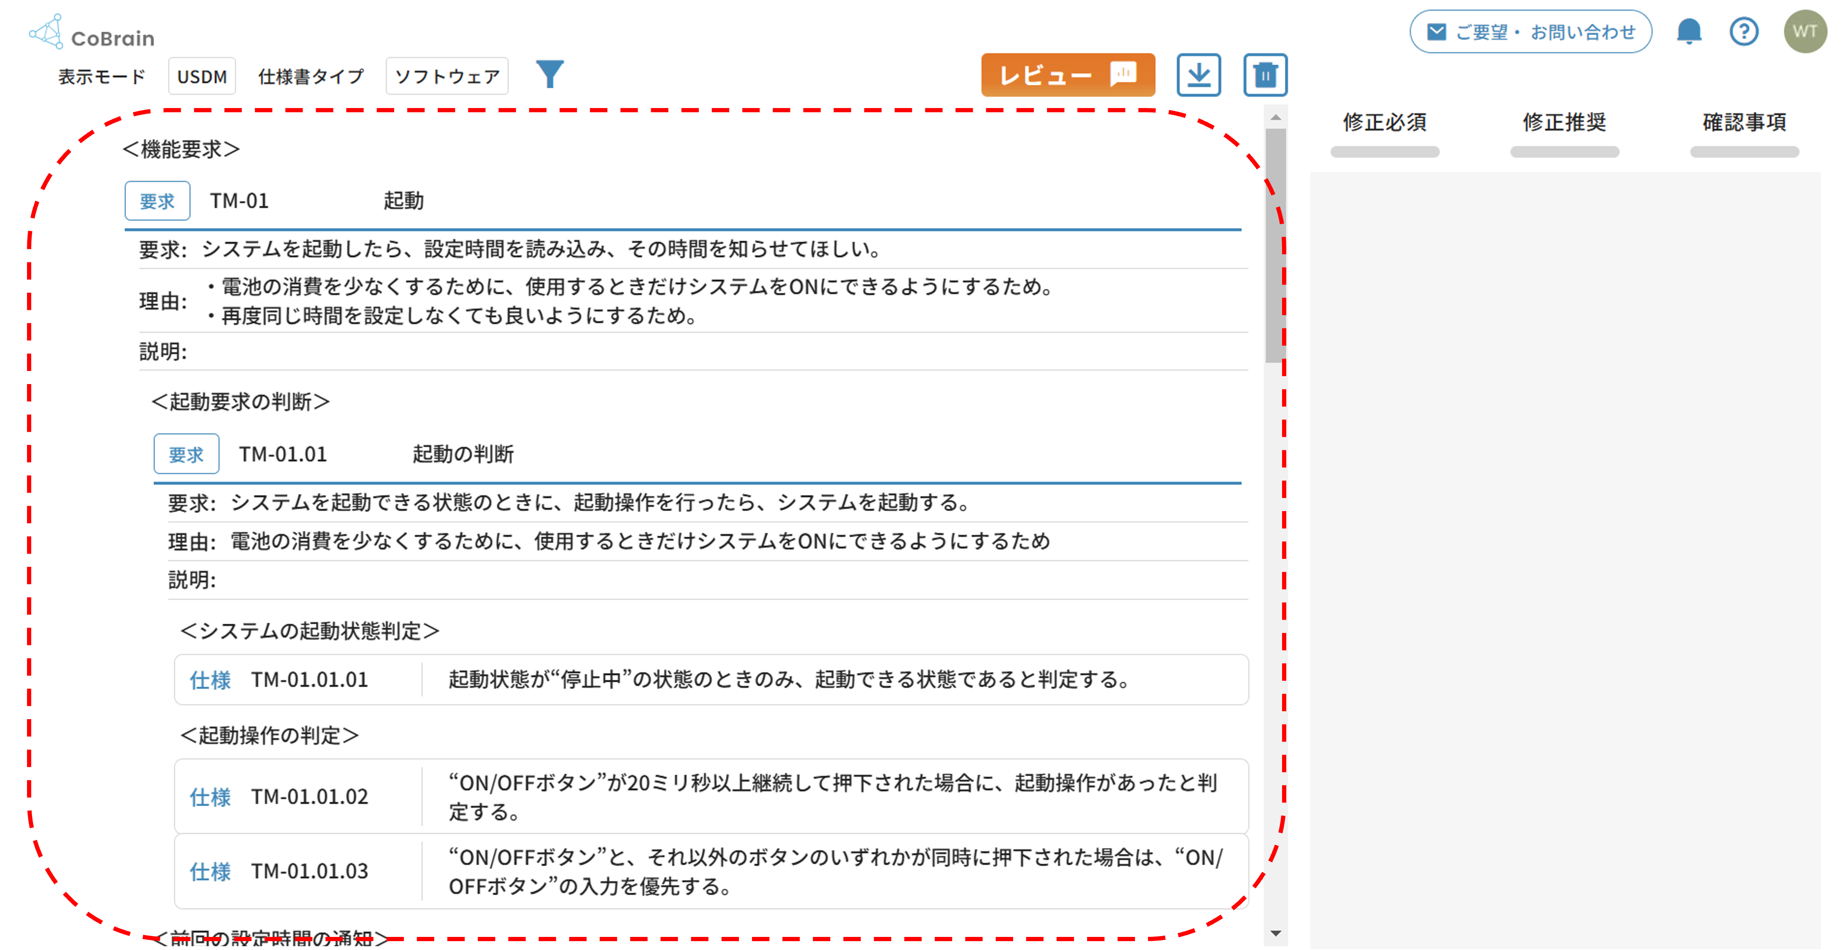Select spec row TM-01.01.03
The image size is (1845, 950).
pos(711,871)
